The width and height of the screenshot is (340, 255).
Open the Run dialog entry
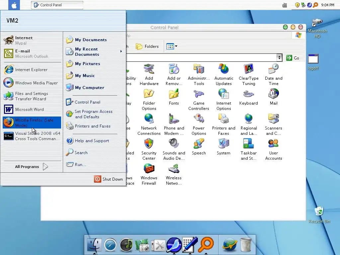pyautogui.click(x=94, y=164)
